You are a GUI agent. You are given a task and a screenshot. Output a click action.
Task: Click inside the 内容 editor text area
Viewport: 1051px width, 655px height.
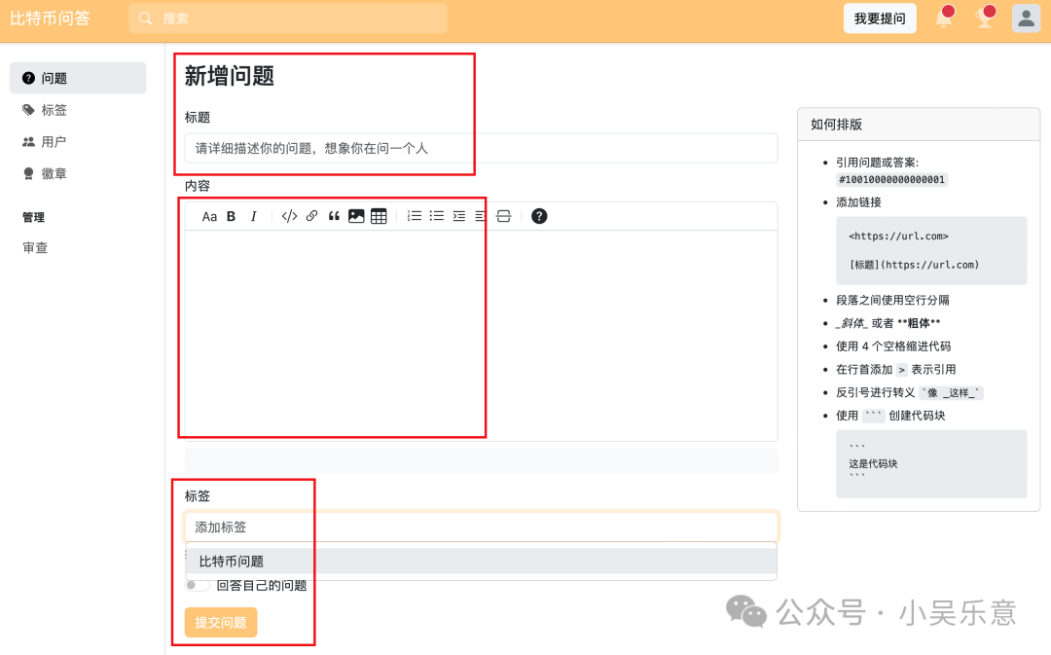[x=482, y=335]
